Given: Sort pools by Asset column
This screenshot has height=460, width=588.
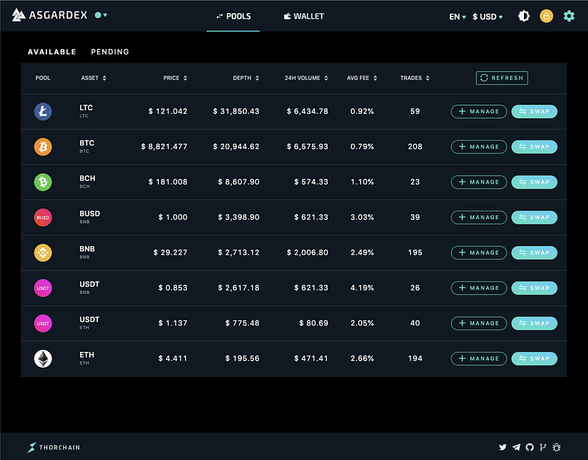Looking at the screenshot, I should point(94,78).
